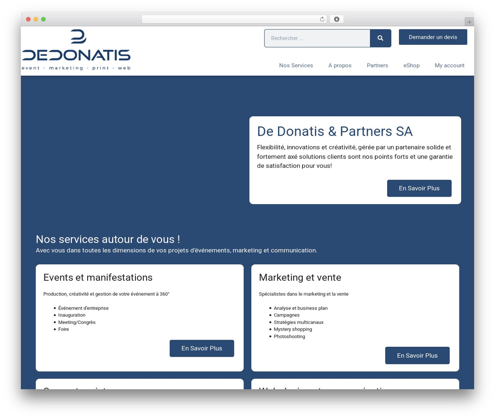Select Campagnes list item
495x419 pixels.
click(287, 315)
